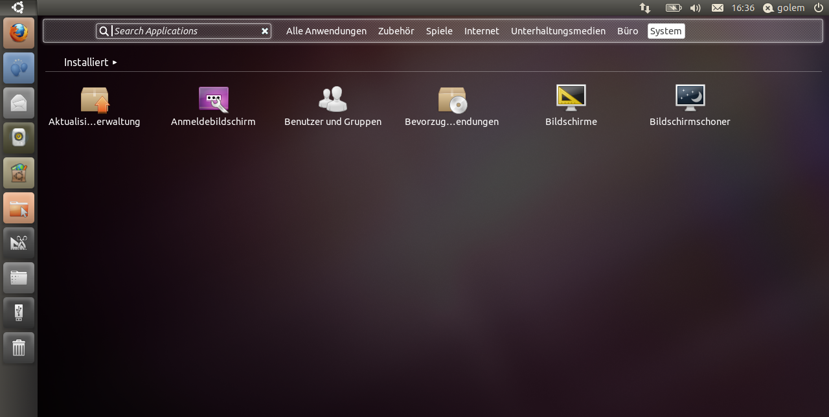Clear the search field with X
Viewport: 829px width, 417px height.
click(x=264, y=31)
